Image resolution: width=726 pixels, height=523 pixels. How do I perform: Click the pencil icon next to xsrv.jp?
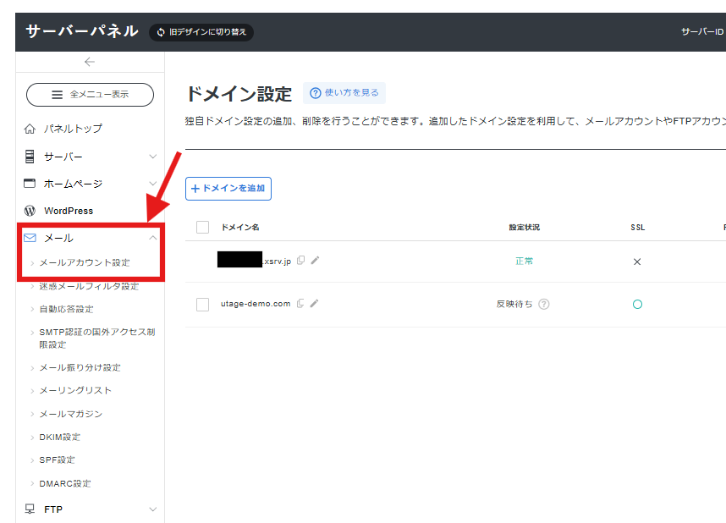(x=315, y=261)
